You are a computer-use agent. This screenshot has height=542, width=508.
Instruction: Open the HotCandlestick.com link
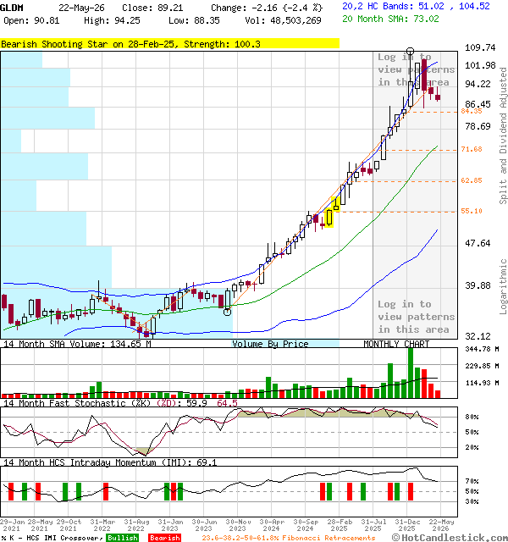pyautogui.click(x=450, y=538)
